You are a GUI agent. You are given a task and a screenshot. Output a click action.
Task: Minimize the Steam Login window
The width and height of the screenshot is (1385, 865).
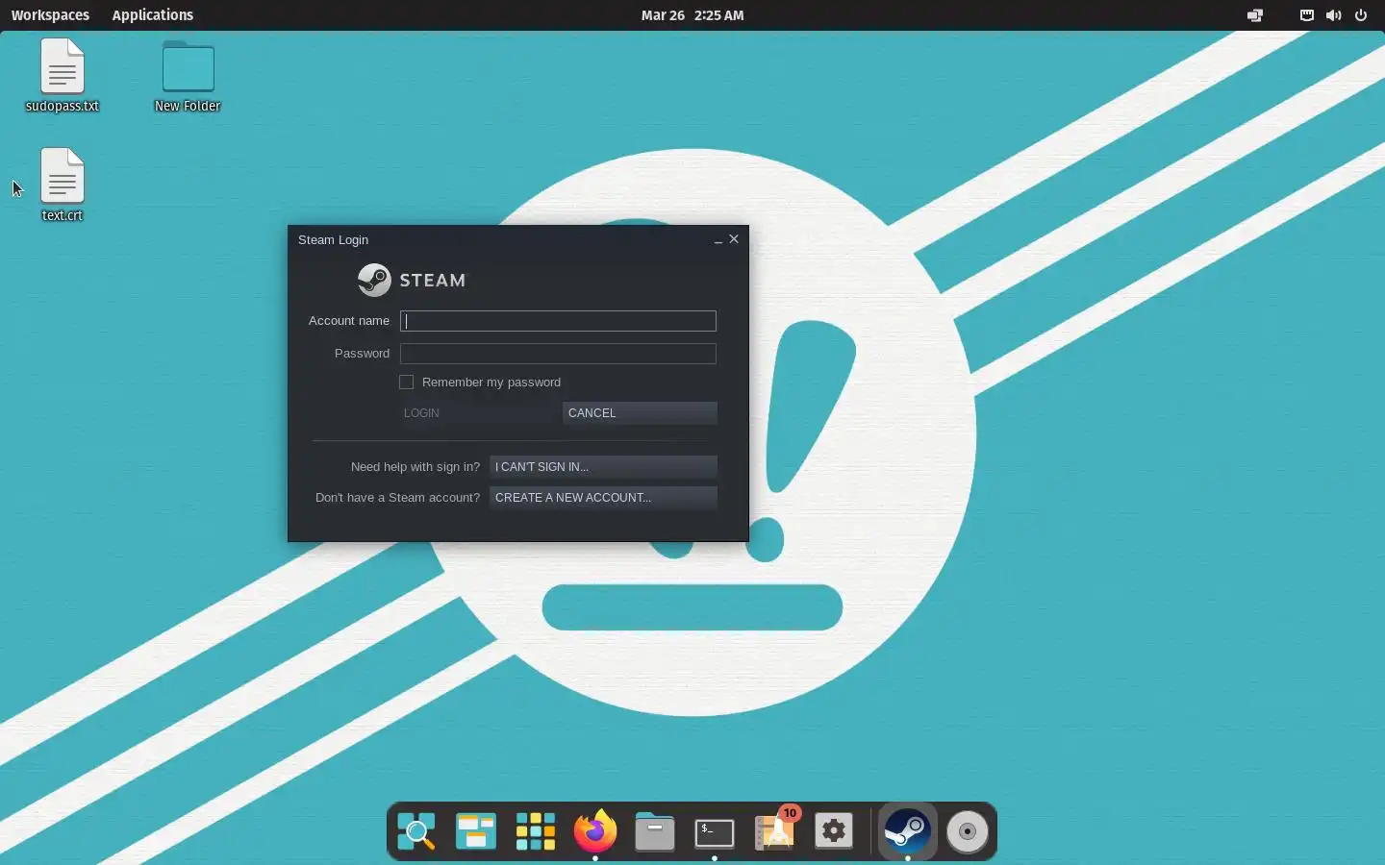pos(718,240)
